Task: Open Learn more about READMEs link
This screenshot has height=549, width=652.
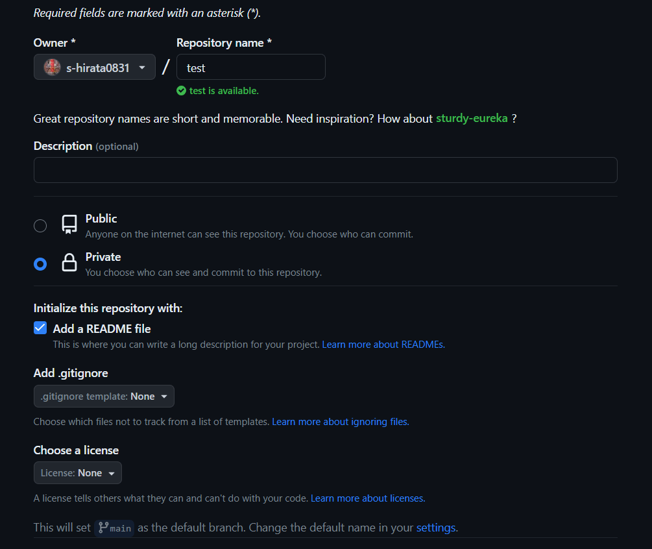Action: point(383,345)
